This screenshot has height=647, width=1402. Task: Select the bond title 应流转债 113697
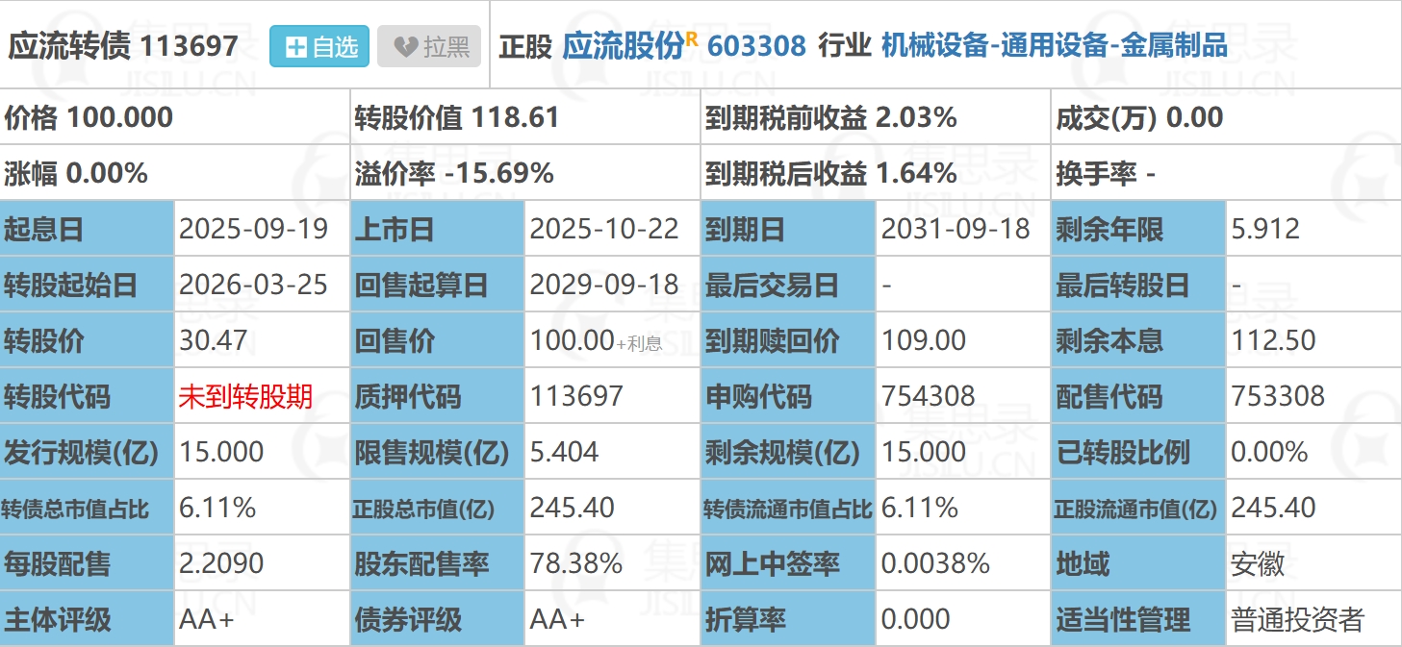pos(123,46)
